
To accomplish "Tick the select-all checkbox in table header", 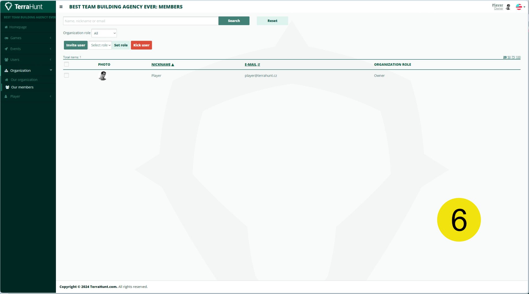I will 66,64.
